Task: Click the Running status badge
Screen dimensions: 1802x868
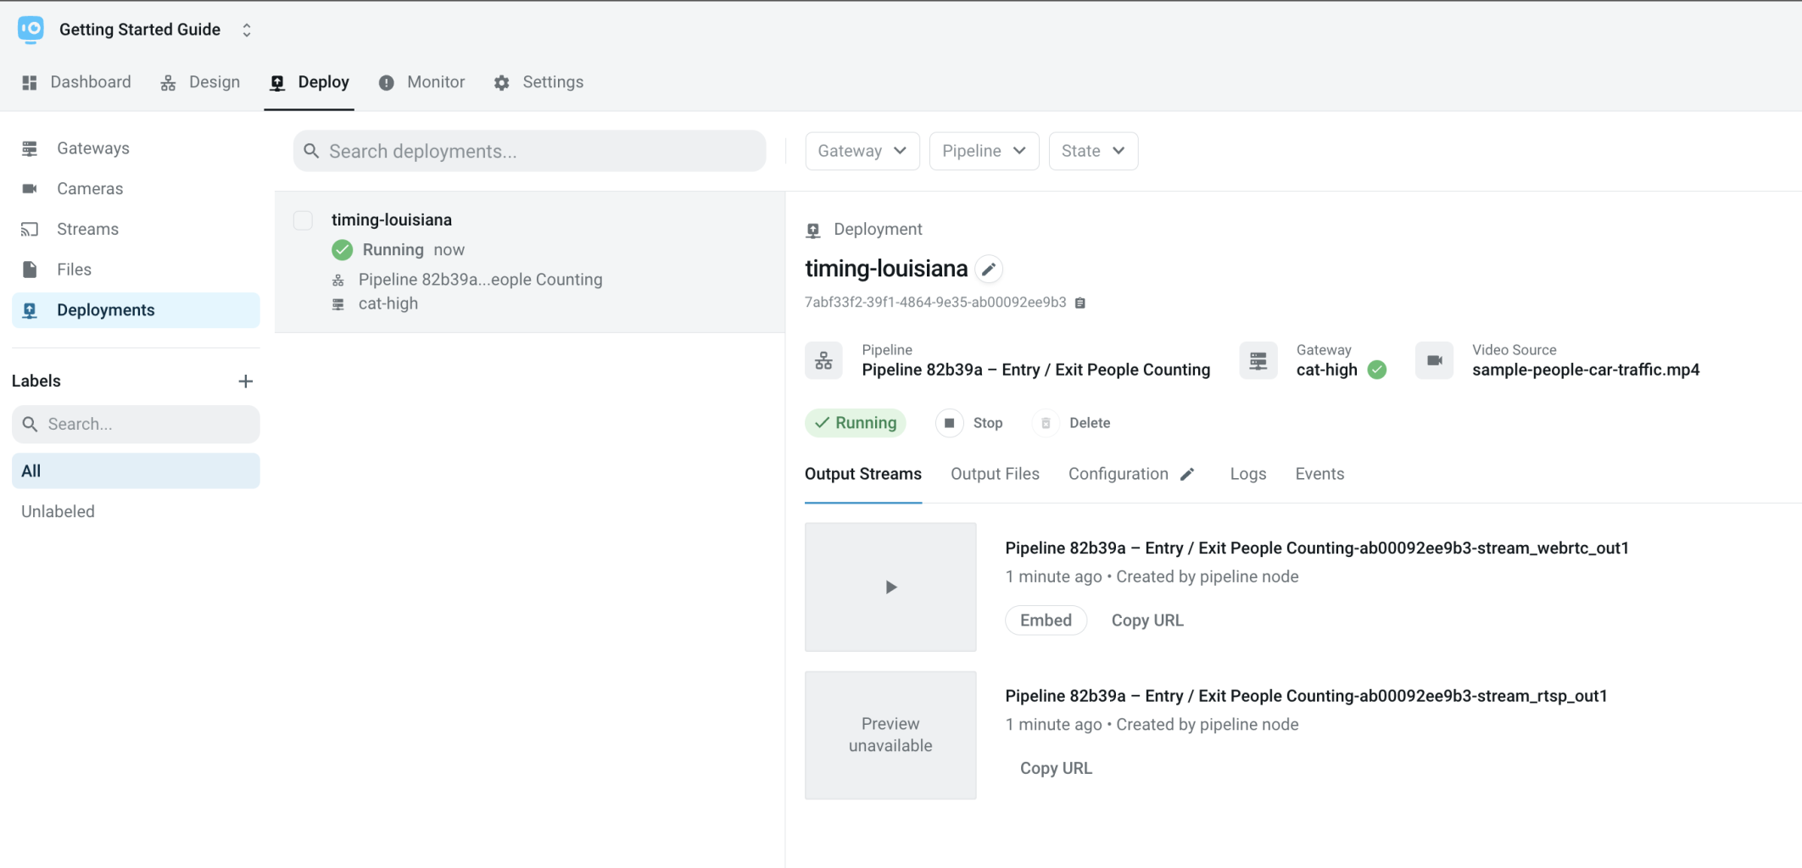Action: (x=856, y=423)
